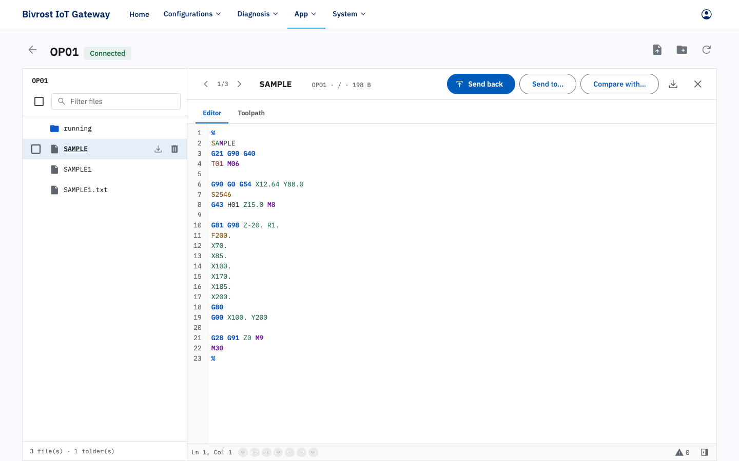Download the open file from the editor toolbar

[673, 84]
